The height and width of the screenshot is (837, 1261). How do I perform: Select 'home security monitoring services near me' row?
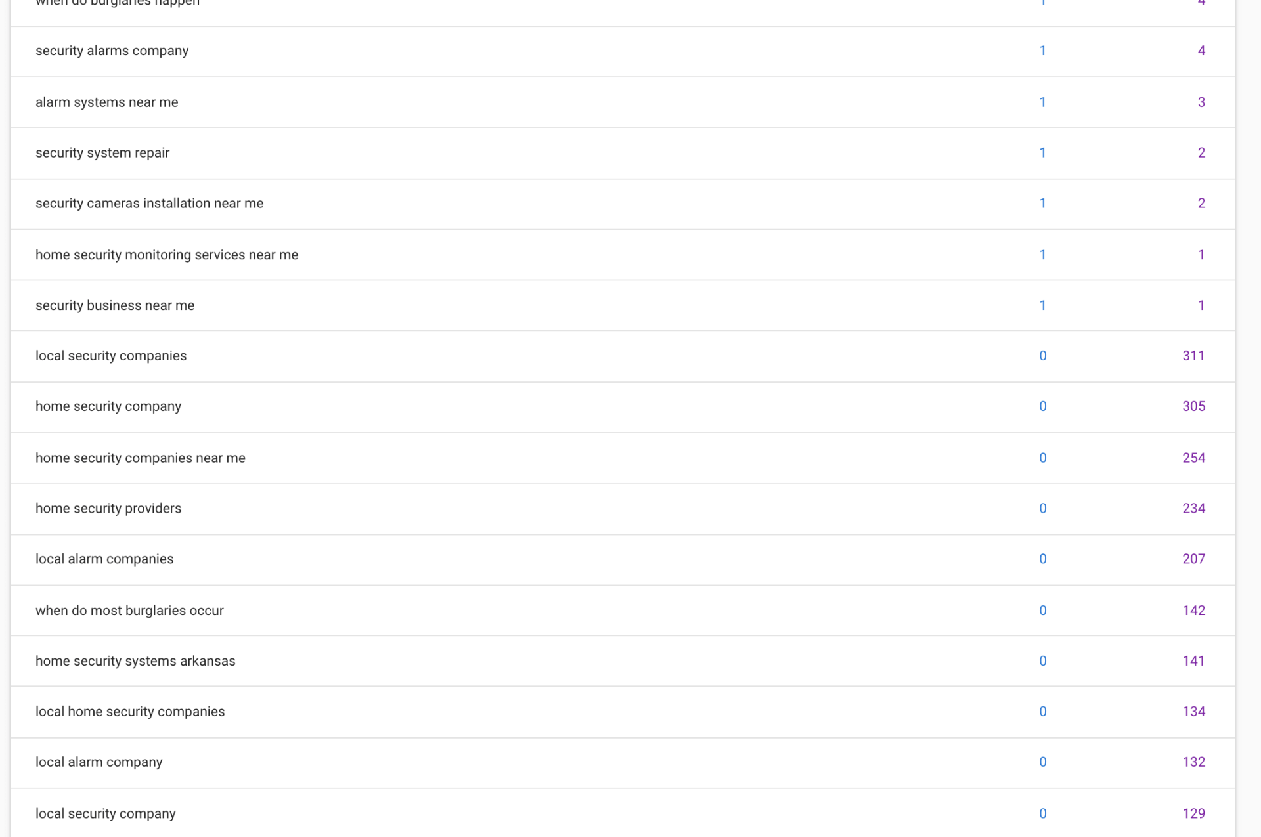(167, 255)
